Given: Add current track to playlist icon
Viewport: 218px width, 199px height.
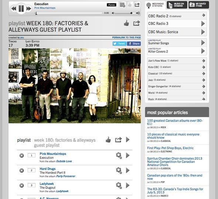Looking at the screenshot, I should [x=122, y=5].
